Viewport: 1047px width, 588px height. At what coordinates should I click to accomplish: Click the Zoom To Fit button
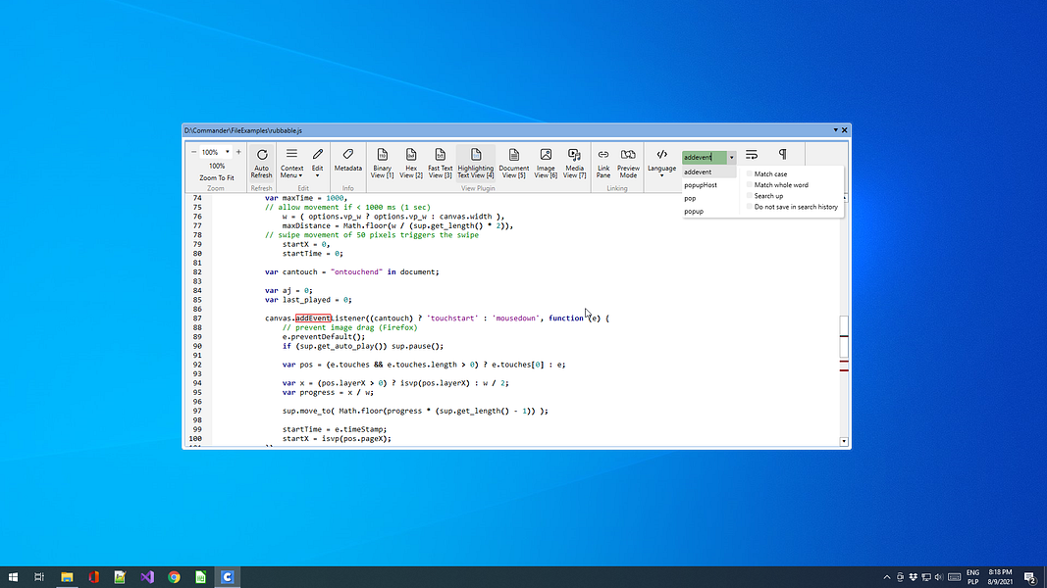pyautogui.click(x=217, y=177)
